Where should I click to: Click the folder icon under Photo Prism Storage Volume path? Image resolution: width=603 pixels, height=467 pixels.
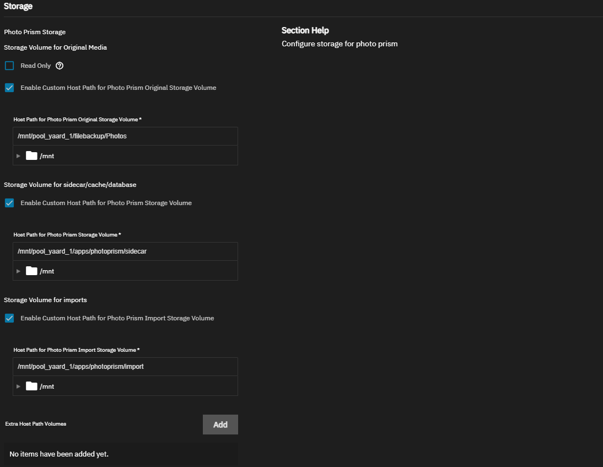coord(31,271)
